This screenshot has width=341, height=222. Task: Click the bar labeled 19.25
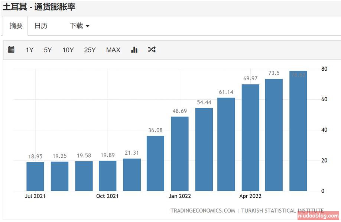pos(59,176)
